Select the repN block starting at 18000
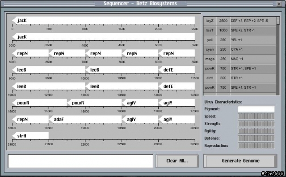Image resolution: width=286 pixels, height=177 pixels. [30, 119]
